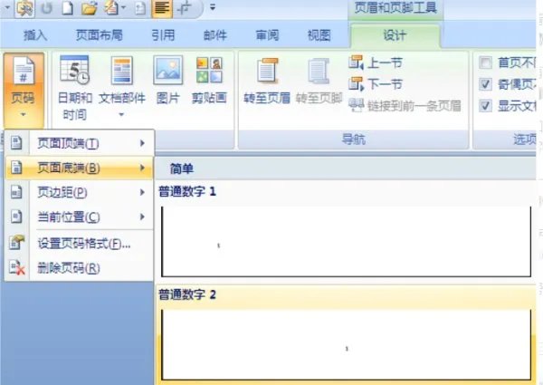This screenshot has width=543, height=385.
Task: Click the 页眉和页脚工具 contextual tab title
Action: [x=395, y=8]
